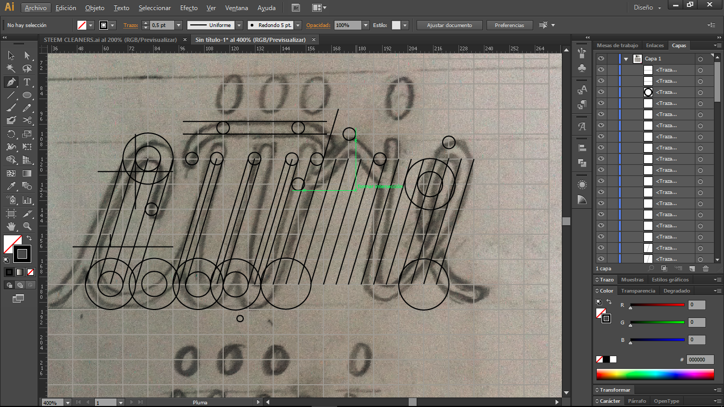The height and width of the screenshot is (407, 724).
Task: Set paint to solid Color in Tools panel
Action: pos(9,272)
